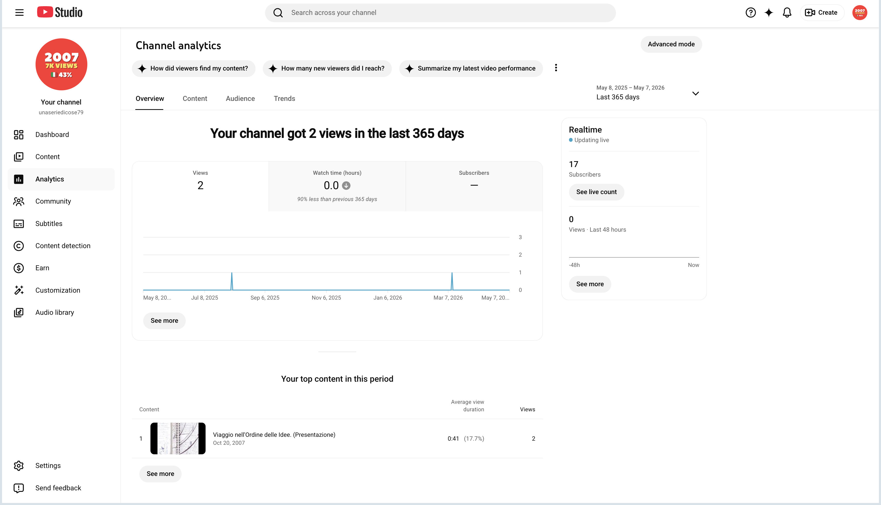Ask 'Summarize my latest video performance'
This screenshot has width=881, height=505.
[x=471, y=68]
